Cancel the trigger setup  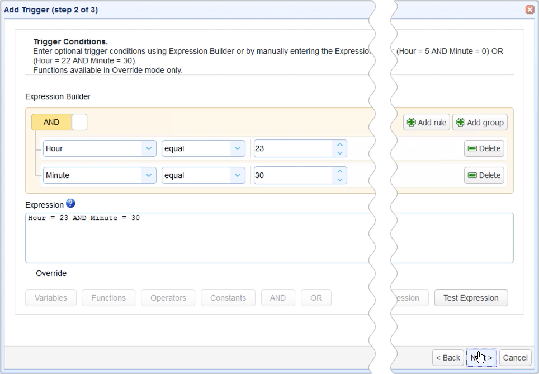pos(515,357)
